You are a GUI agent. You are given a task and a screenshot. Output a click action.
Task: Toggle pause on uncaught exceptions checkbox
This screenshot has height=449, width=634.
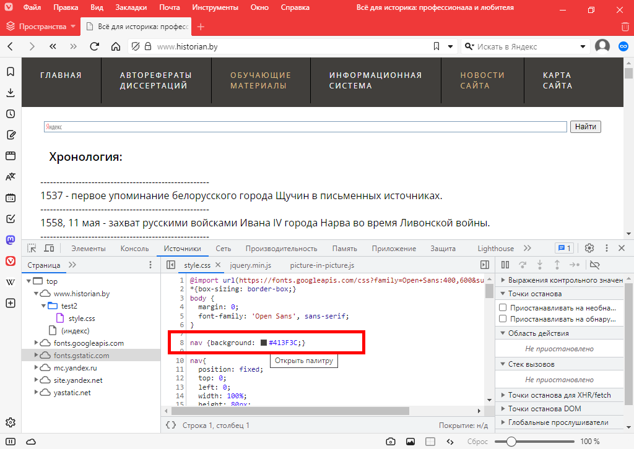coord(503,307)
